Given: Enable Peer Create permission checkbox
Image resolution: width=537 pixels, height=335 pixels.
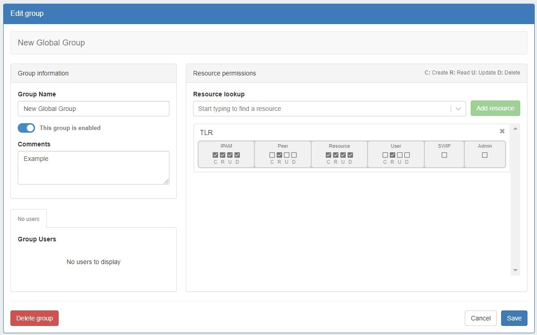Looking at the screenshot, I should 272,155.
